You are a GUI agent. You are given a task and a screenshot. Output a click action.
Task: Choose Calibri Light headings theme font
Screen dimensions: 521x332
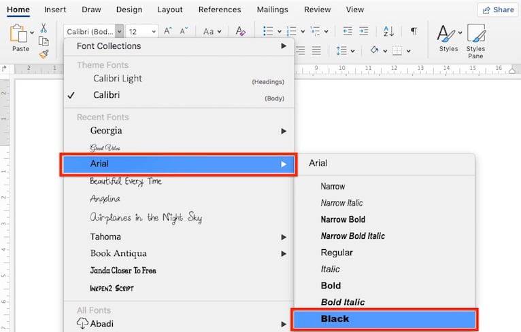pos(179,79)
